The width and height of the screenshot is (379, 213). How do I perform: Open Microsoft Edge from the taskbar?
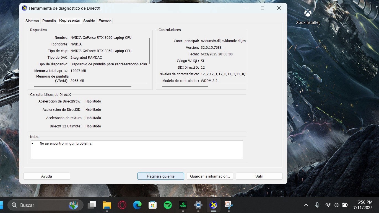click(137, 205)
